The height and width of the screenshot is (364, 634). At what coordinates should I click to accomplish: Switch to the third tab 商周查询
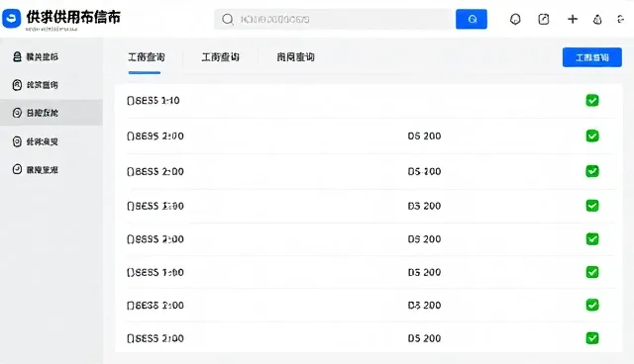tap(295, 57)
